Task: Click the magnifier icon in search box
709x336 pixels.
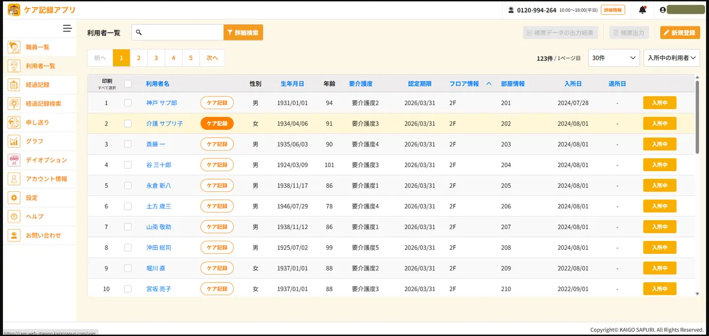Action: (x=139, y=32)
